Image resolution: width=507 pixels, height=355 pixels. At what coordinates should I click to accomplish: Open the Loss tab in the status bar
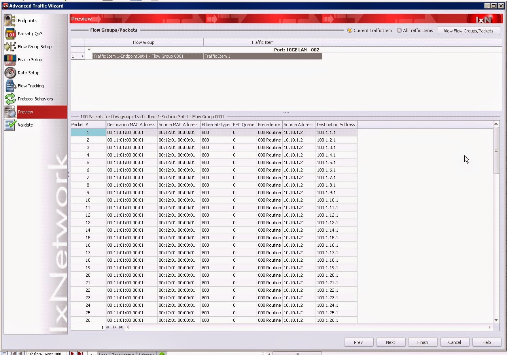pos(103,353)
